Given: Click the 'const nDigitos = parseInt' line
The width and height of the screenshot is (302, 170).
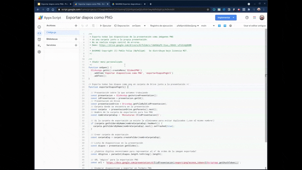Looking at the screenshot, I should (x=126, y=154).
